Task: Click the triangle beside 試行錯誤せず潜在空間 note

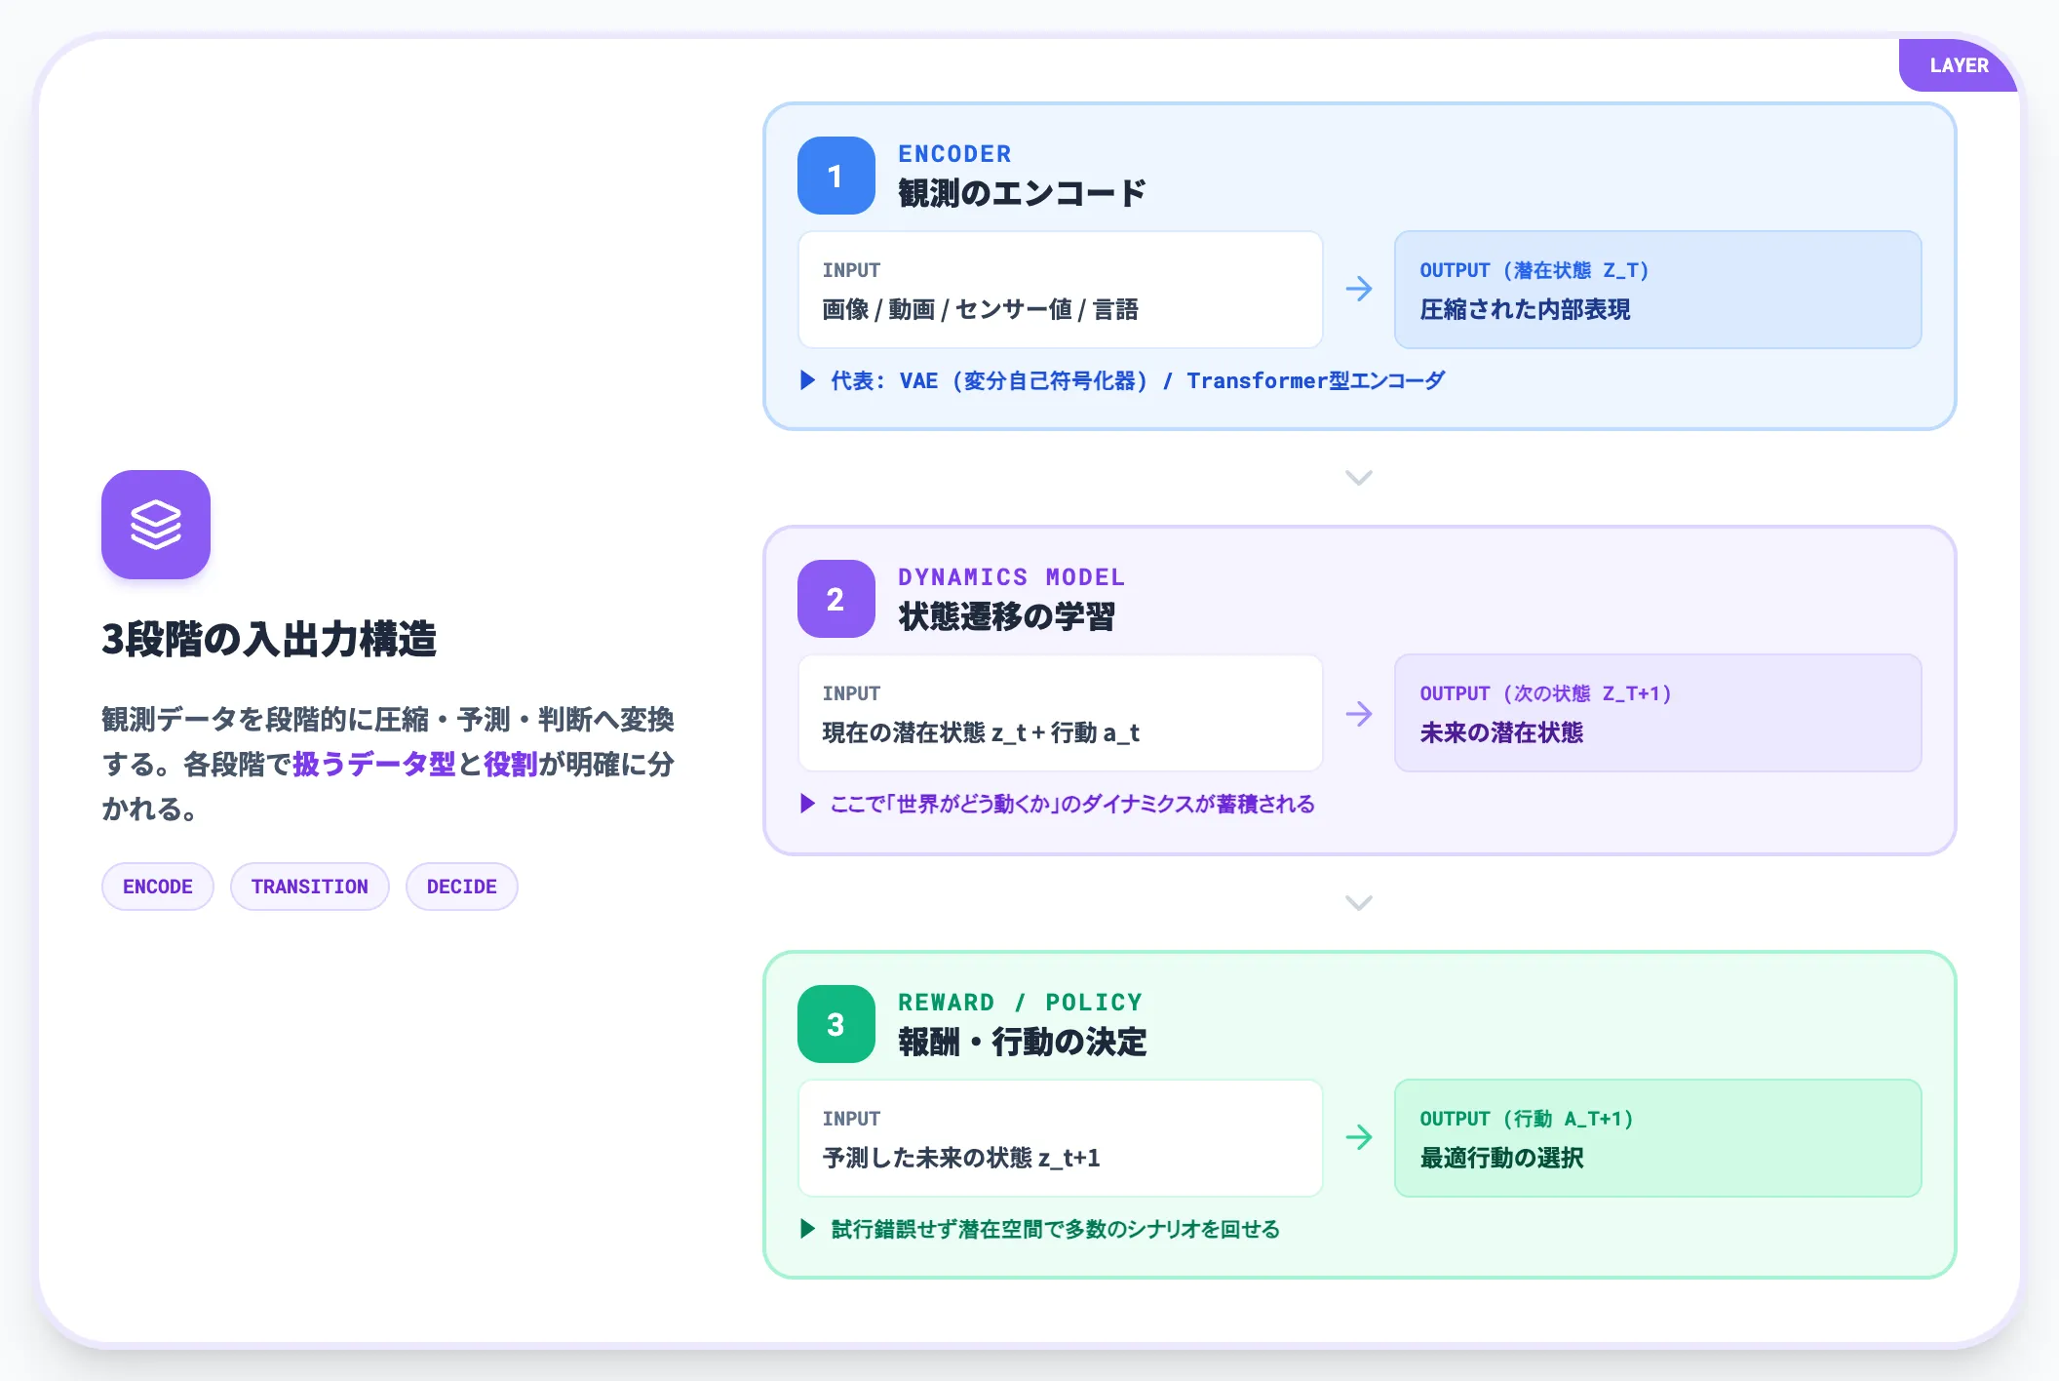Action: (x=807, y=1229)
